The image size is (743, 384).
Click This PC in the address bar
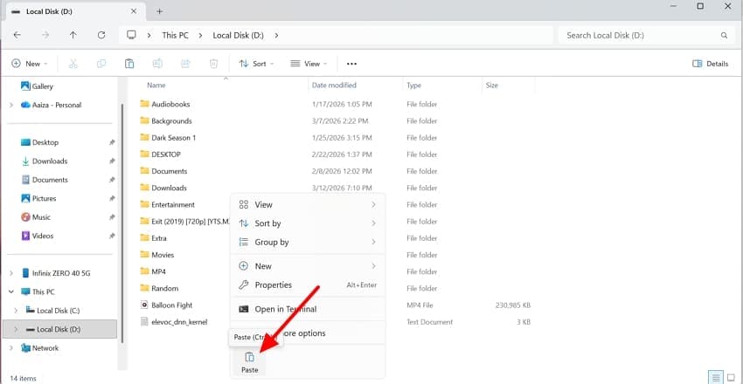[176, 35]
